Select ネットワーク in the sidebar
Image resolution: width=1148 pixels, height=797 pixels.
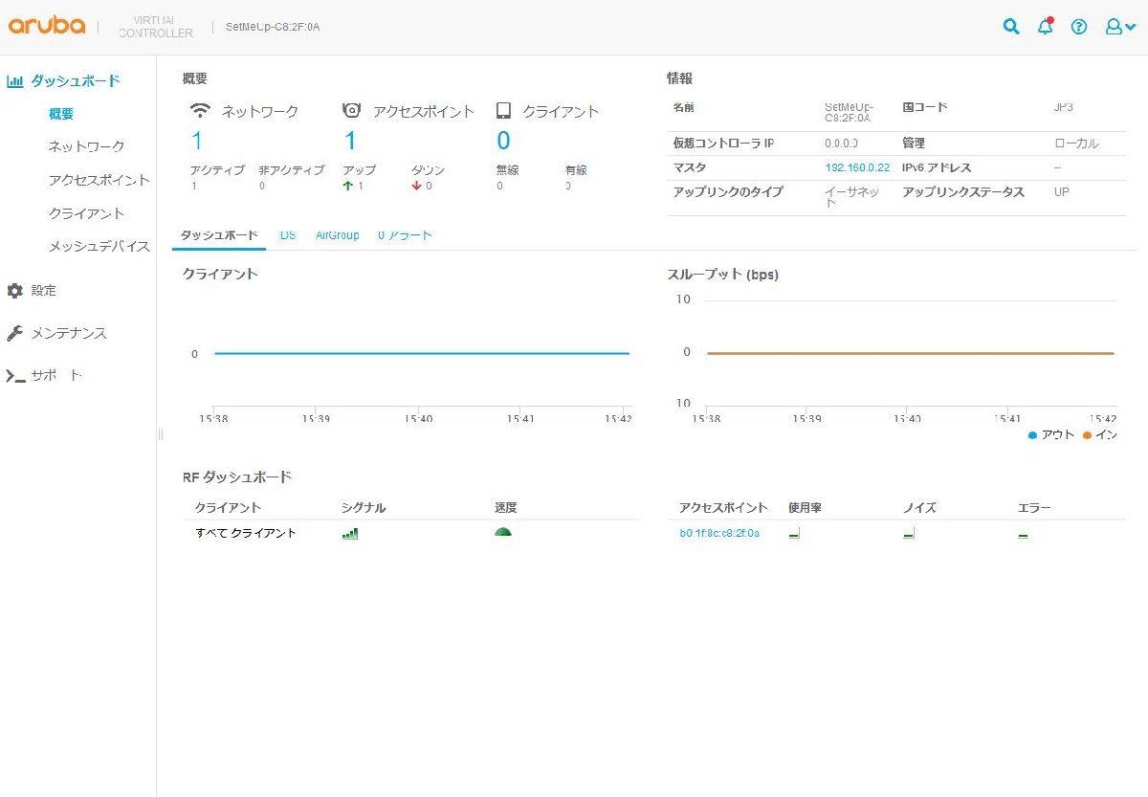[86, 146]
